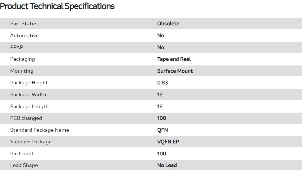Click the Automotive row label
302x170 pixels.
24,35
